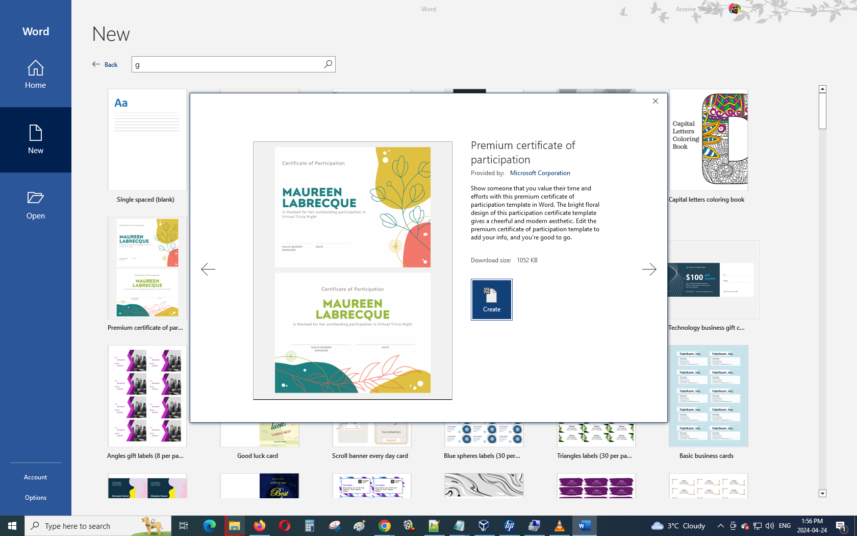Select the Open tab in sidebar
Screen dimensions: 857x536
[x=36, y=205]
